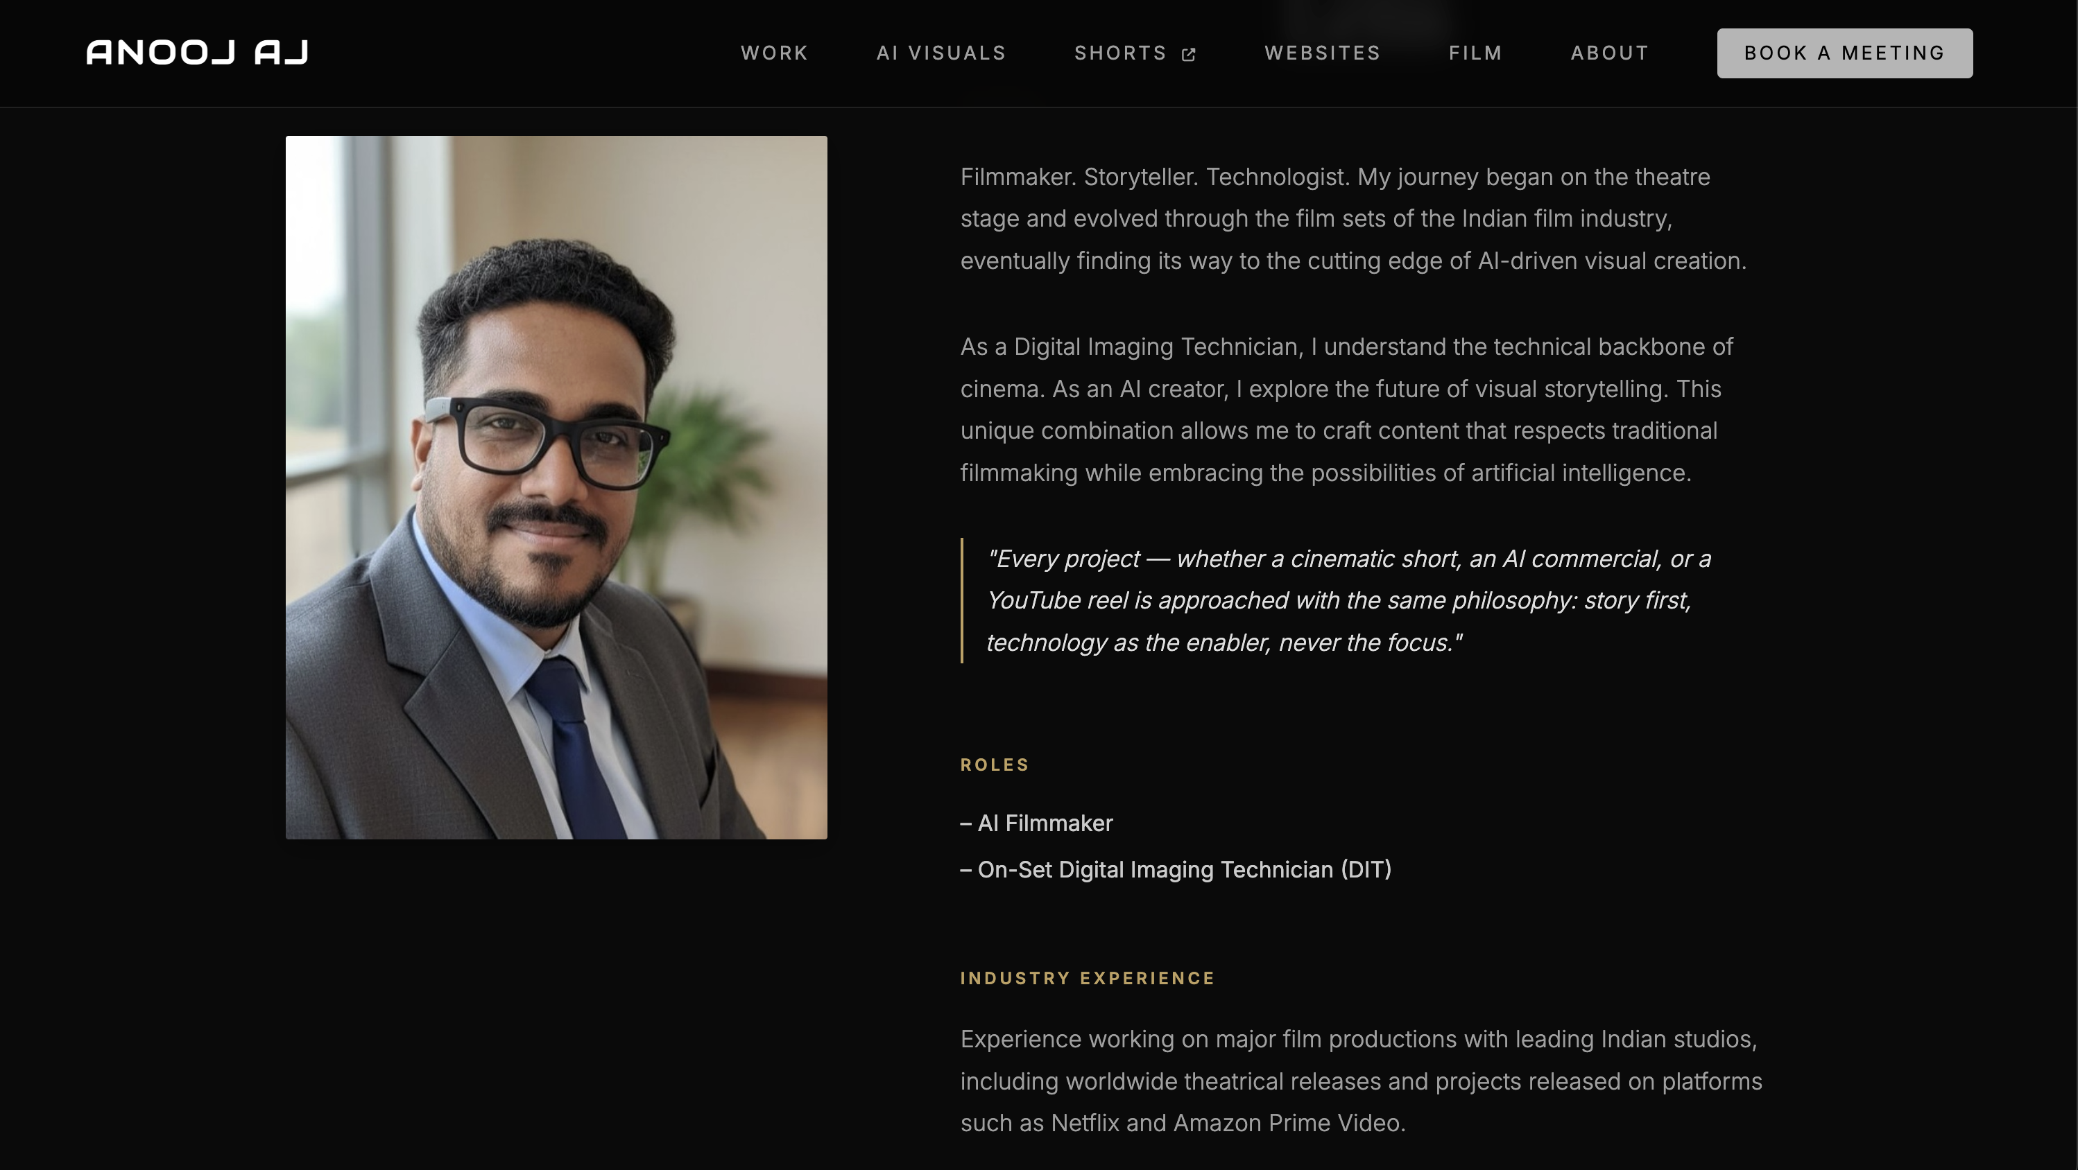Click the INDUSTRY EXPERIENCE heading

pyautogui.click(x=1088, y=978)
